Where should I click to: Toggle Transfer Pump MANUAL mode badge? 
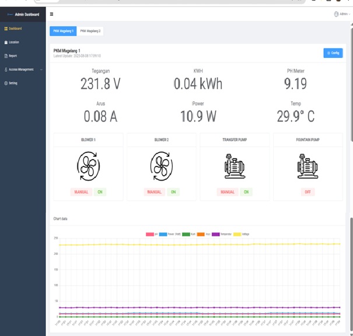tap(228, 192)
